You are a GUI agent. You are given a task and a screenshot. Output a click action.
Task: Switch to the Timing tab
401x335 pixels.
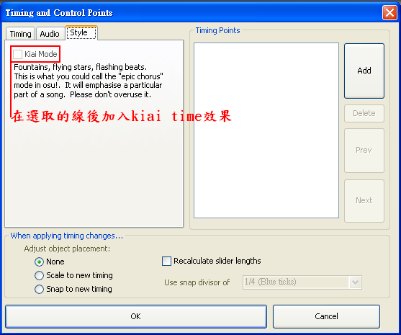pyautogui.click(x=20, y=34)
